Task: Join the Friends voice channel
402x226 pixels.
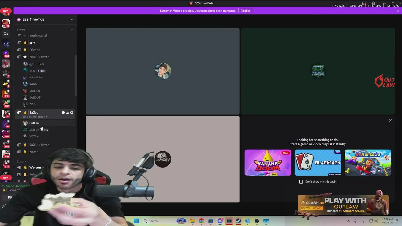Action: point(45,50)
